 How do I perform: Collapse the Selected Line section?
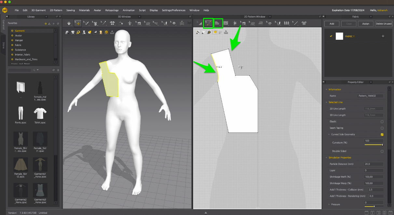coord(326,102)
